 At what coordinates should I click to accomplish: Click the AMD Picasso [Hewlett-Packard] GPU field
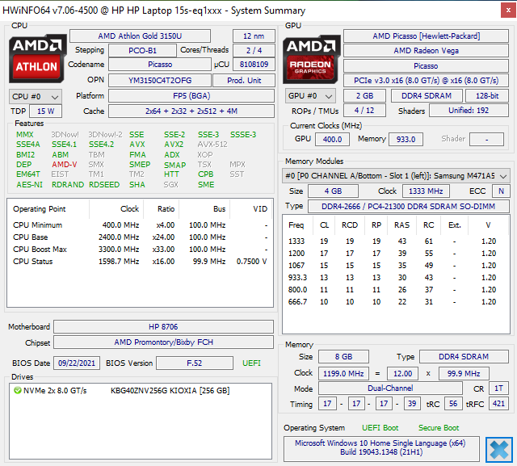(426, 36)
